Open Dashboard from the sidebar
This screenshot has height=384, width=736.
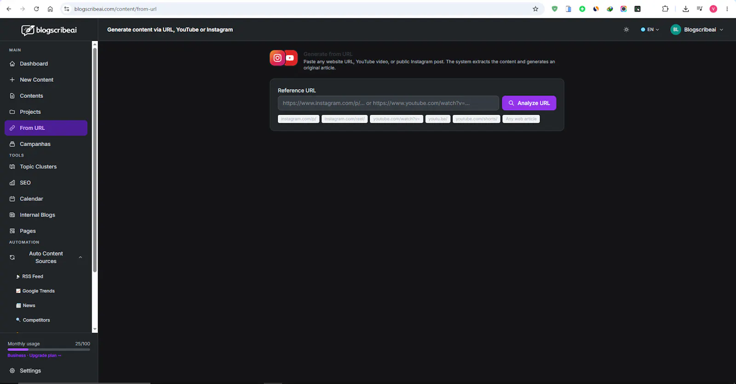click(46, 64)
